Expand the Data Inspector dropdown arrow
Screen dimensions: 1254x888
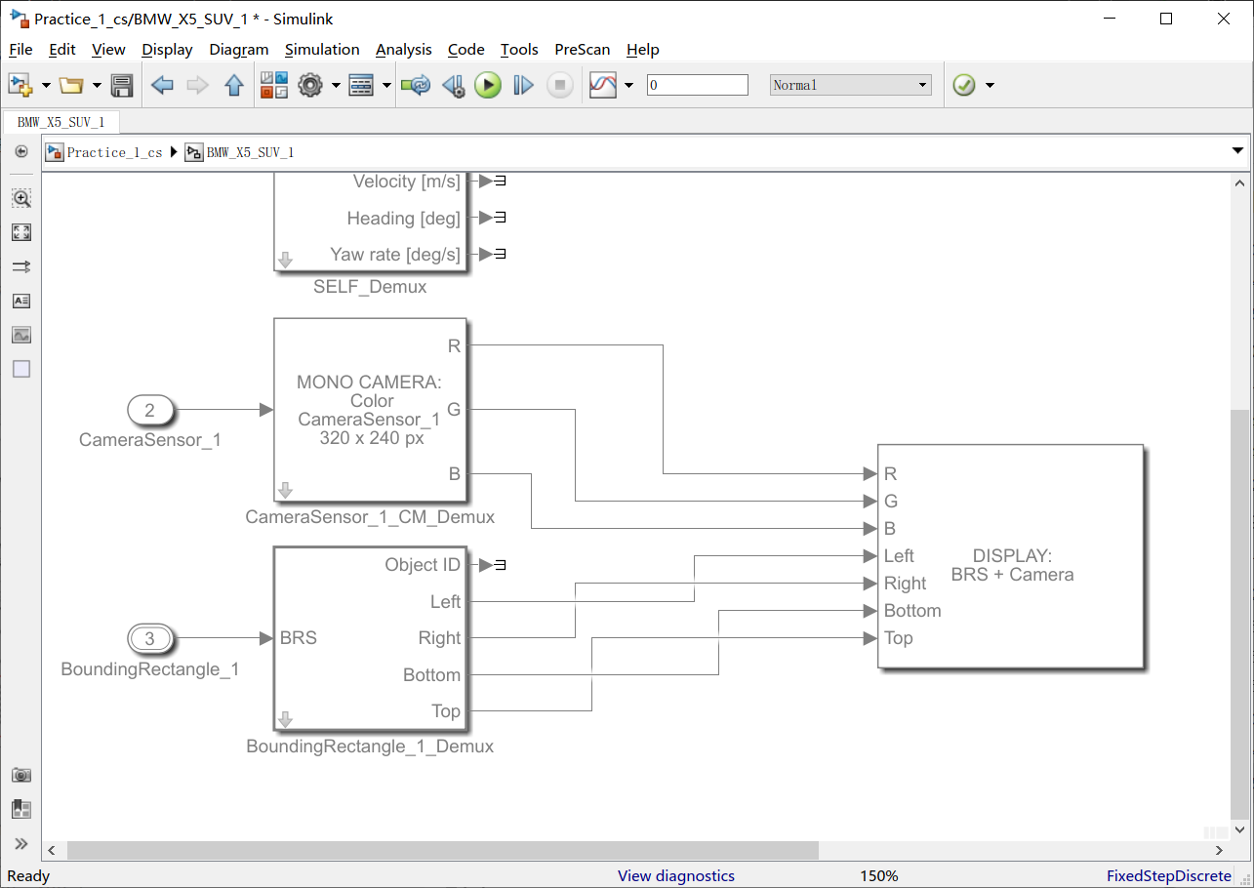628,86
